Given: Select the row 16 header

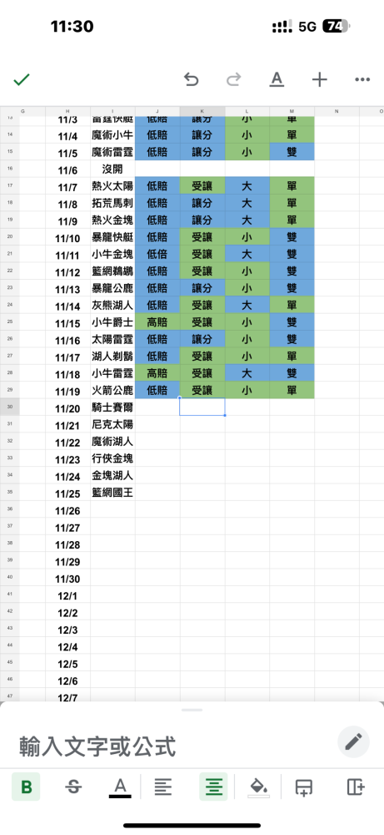Looking at the screenshot, I should tap(9, 169).
